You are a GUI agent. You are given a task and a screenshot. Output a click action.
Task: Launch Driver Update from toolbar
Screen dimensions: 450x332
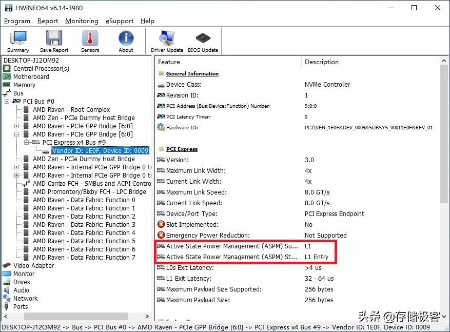point(167,41)
